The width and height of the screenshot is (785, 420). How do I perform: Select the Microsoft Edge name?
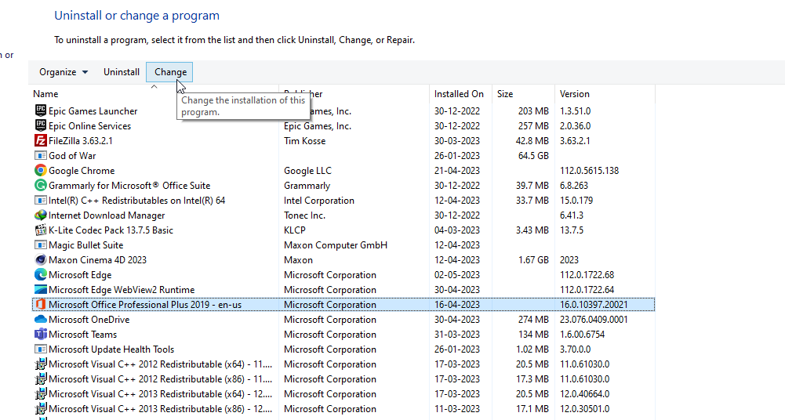click(x=80, y=275)
